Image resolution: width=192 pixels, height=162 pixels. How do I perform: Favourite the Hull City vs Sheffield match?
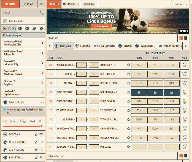[x=128, y=74]
